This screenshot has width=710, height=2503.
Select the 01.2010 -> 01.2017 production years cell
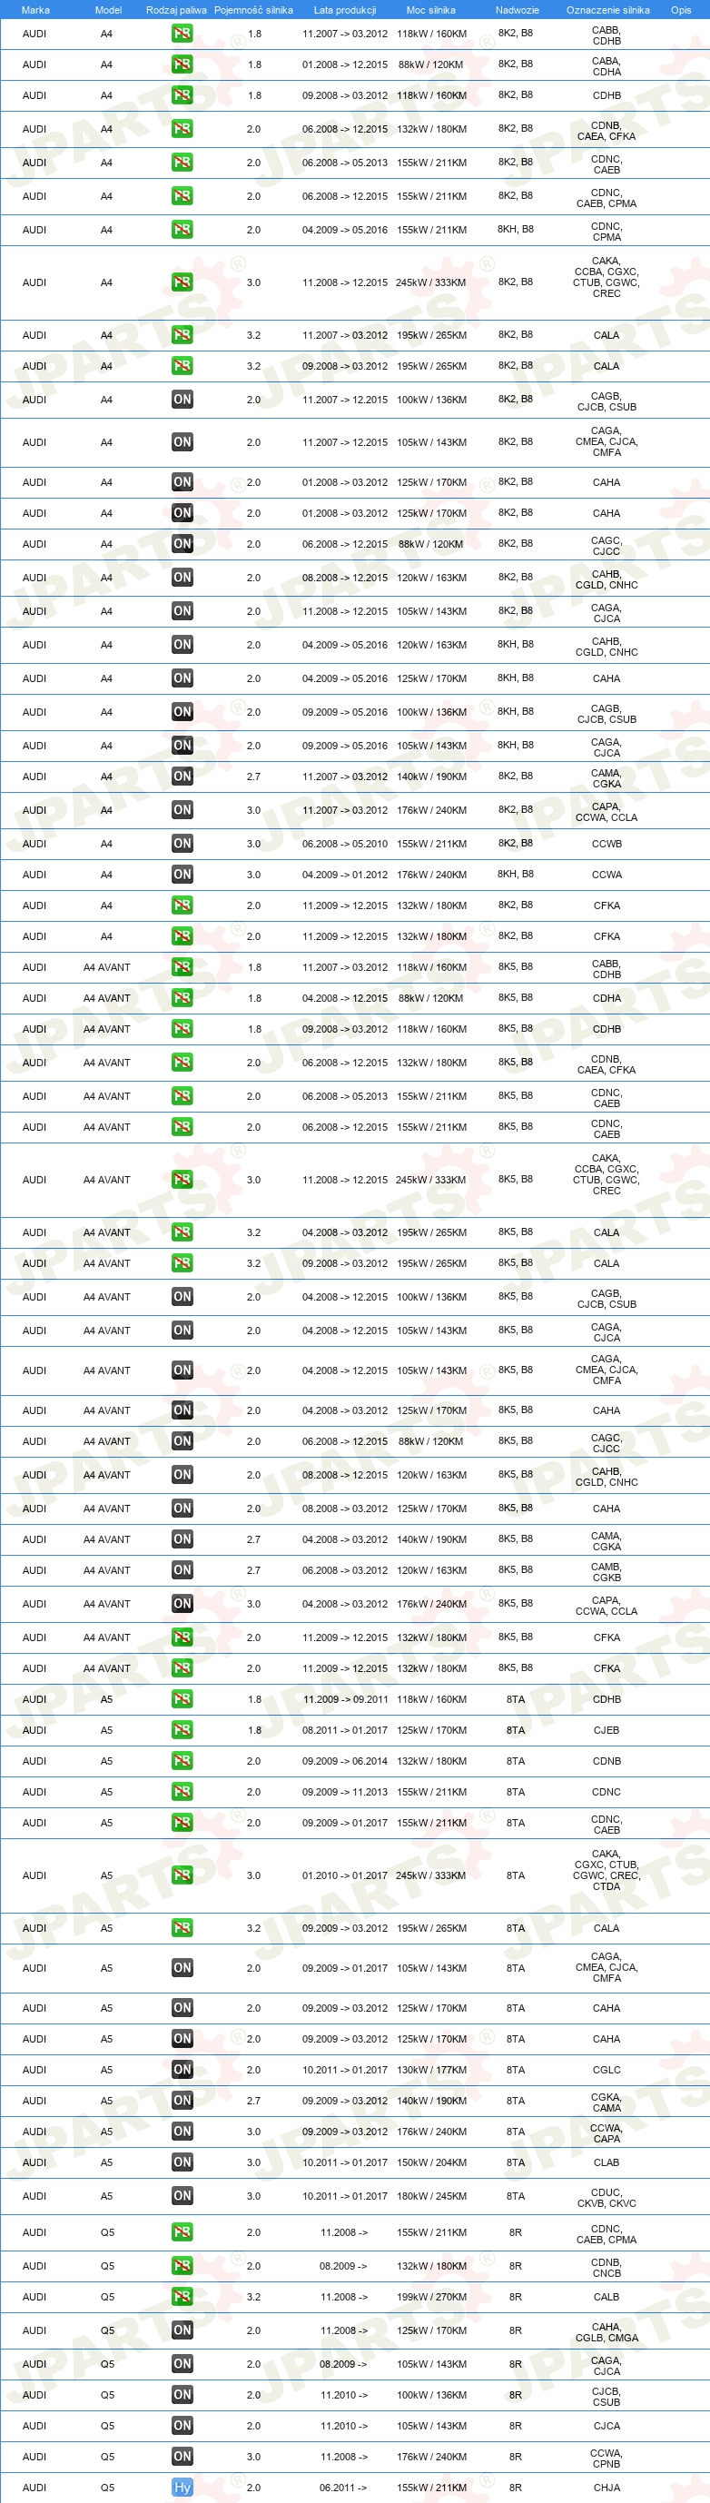345,1875
